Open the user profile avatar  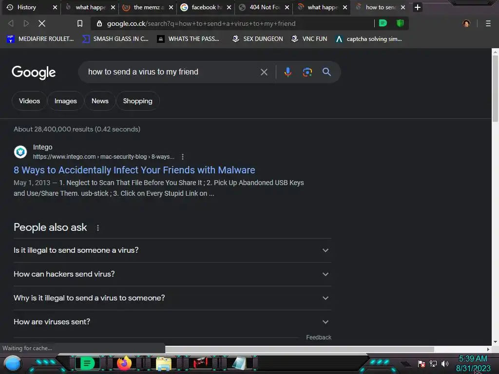466,23
